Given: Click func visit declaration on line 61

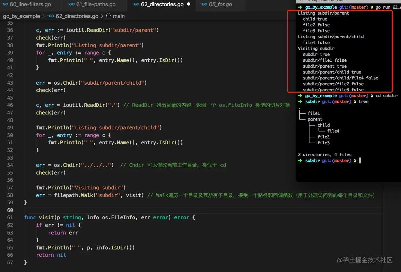Looking at the screenshot, I should [x=110, y=218].
